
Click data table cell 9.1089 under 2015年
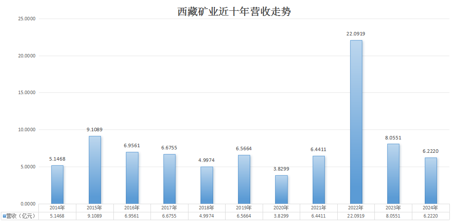point(94,216)
